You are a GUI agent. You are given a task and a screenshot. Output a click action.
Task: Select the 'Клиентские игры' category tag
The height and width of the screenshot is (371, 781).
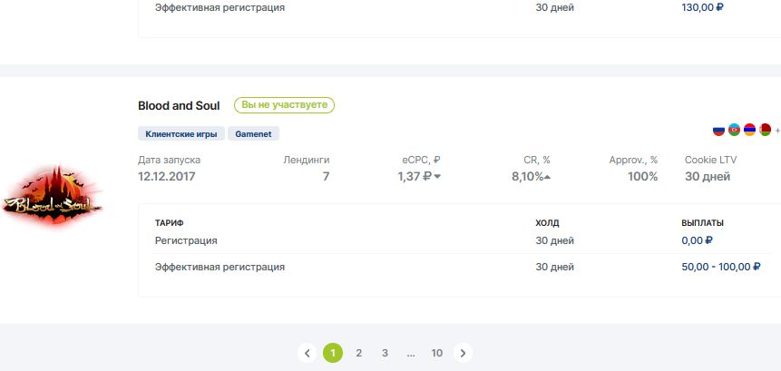click(x=181, y=133)
